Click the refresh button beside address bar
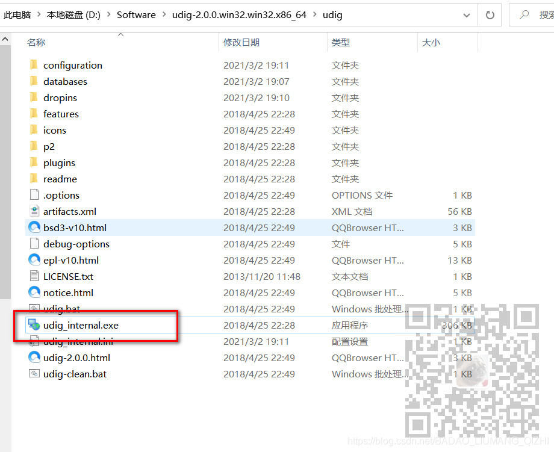 coord(490,15)
